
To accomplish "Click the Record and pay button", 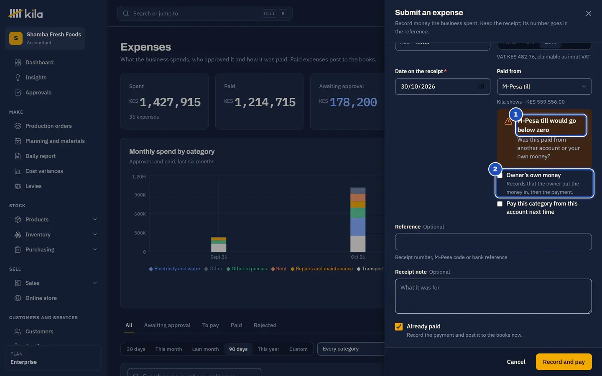I will click(564, 362).
